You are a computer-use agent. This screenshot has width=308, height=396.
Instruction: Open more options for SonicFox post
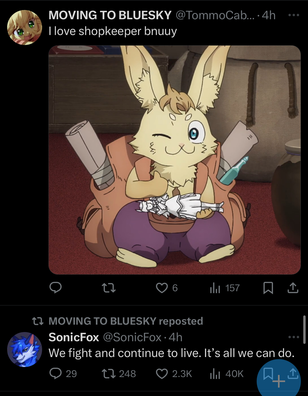[294, 337]
